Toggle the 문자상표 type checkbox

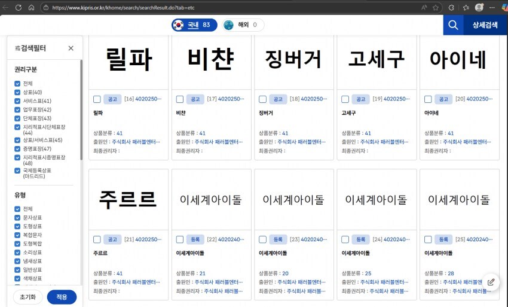coord(17,218)
